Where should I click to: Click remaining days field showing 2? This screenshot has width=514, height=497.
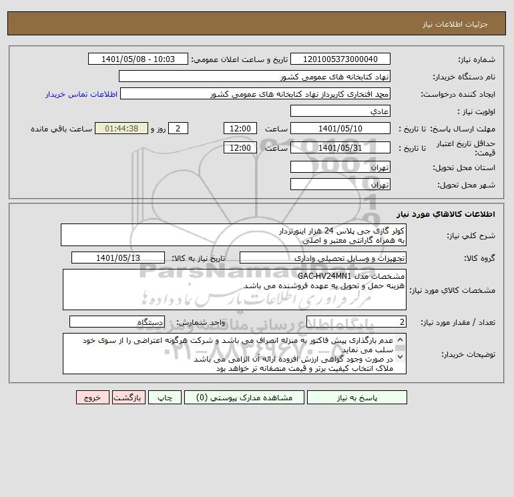pyautogui.click(x=178, y=129)
